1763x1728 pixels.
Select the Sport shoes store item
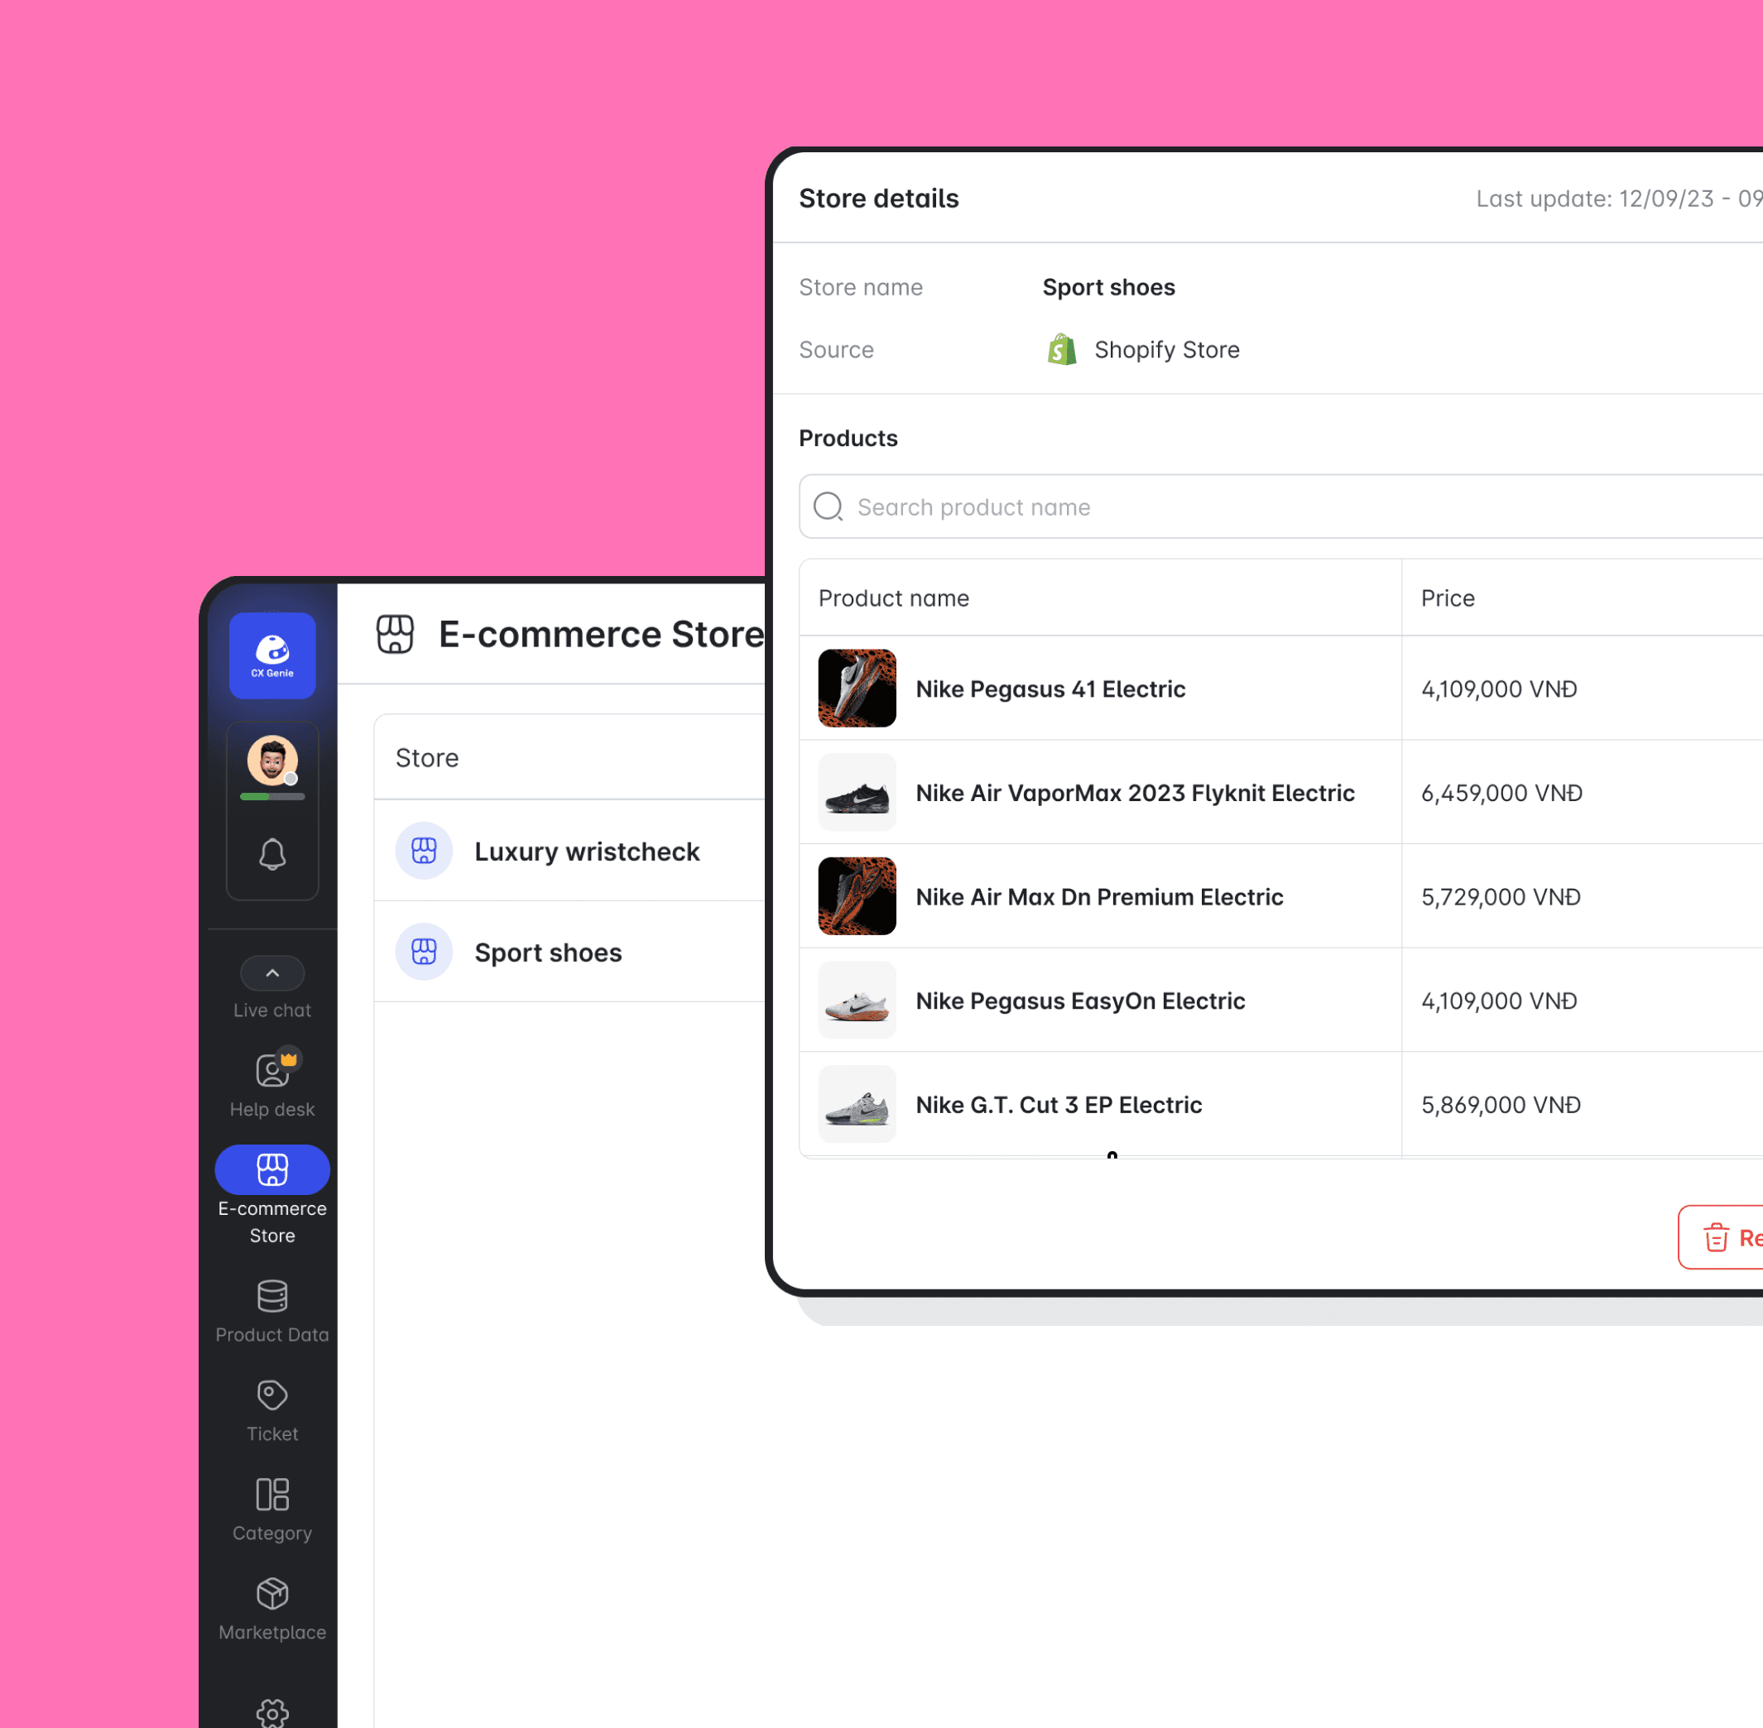tap(548, 951)
